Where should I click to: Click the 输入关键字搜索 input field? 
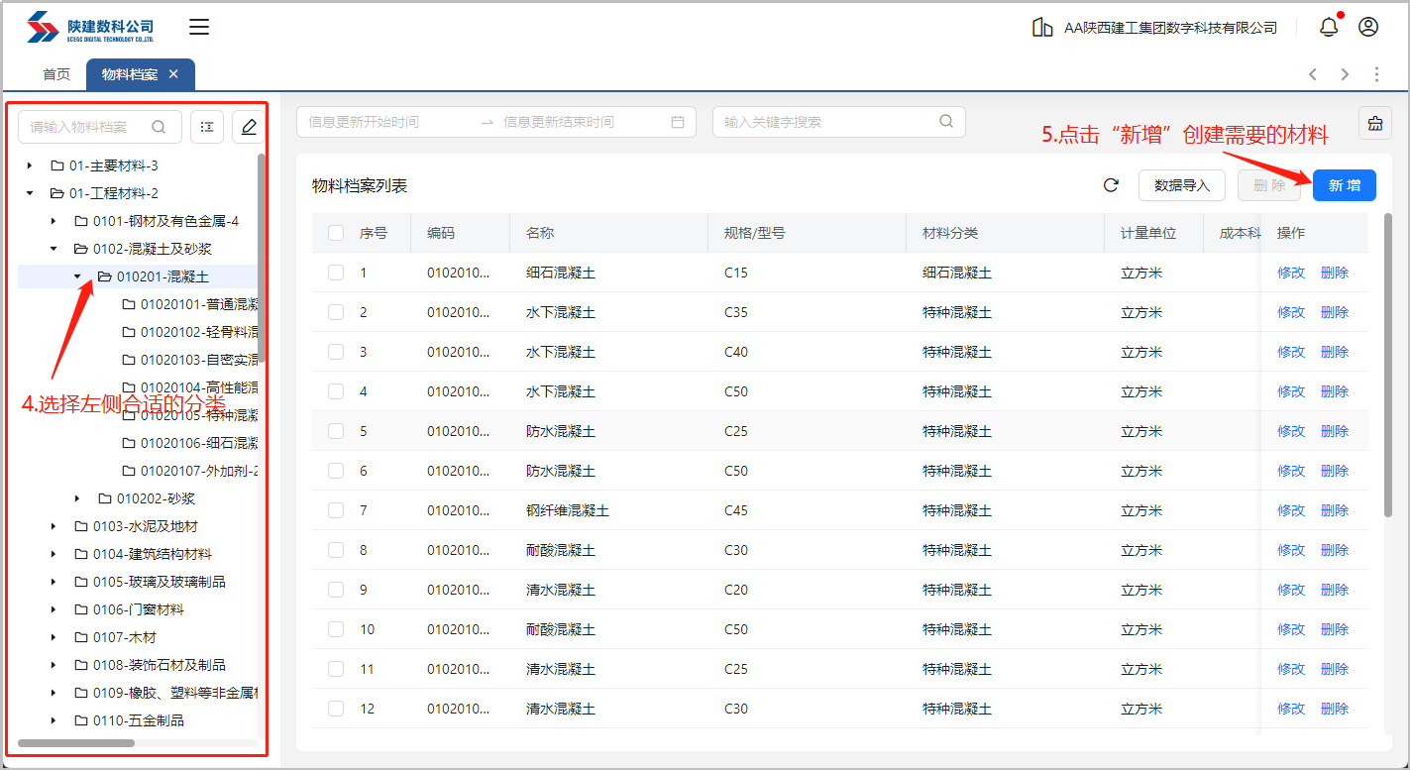tap(827, 122)
